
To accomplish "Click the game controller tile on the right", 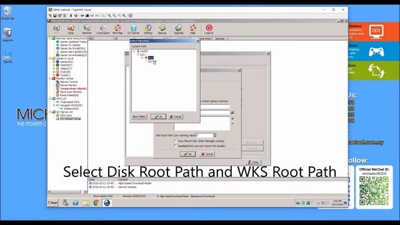I will (376, 52).
